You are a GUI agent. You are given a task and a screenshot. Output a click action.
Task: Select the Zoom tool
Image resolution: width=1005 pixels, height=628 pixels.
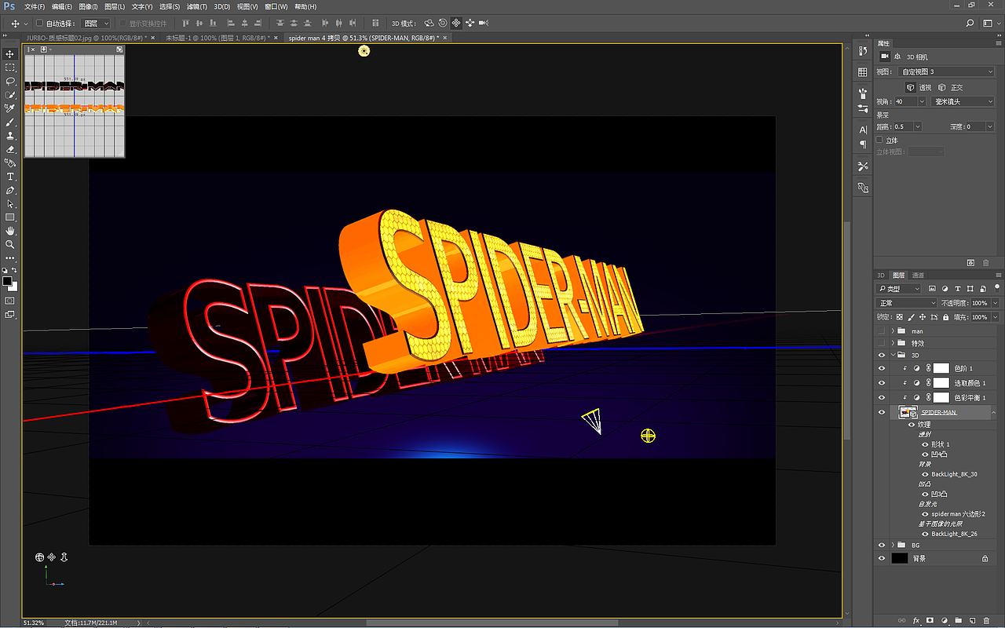tap(10, 244)
